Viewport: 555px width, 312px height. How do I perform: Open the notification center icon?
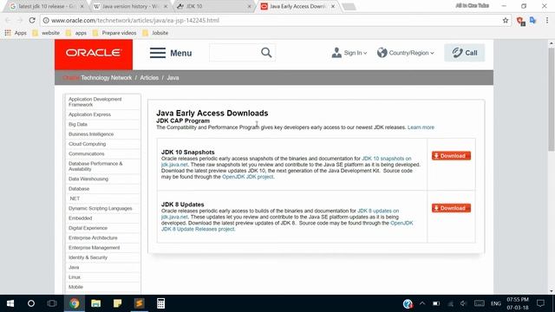(540, 303)
